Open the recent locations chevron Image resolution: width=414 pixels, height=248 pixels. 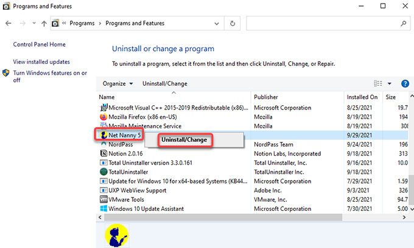click(34, 23)
